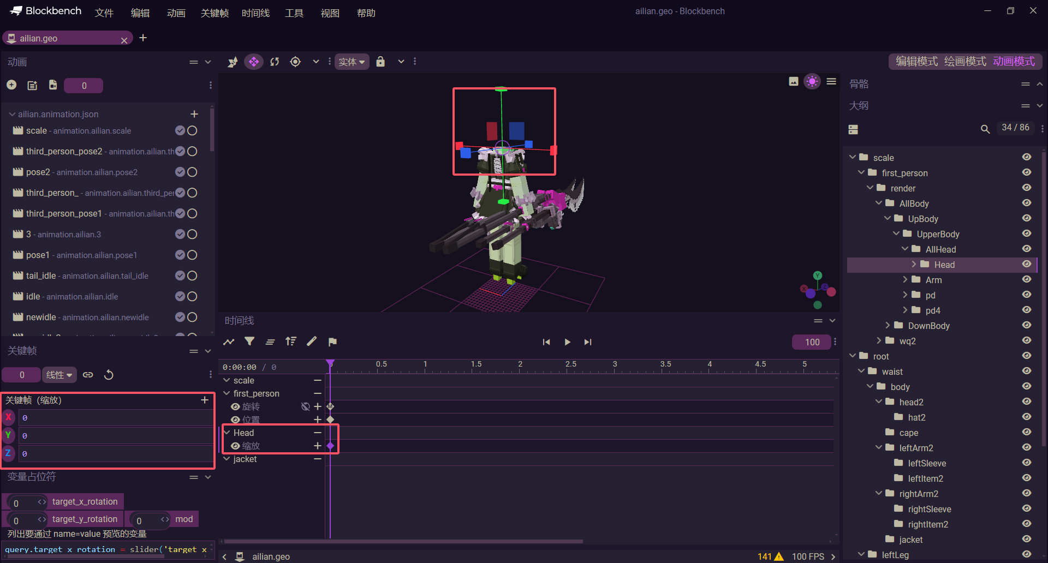Select the pose2 animation entry

[82, 172]
